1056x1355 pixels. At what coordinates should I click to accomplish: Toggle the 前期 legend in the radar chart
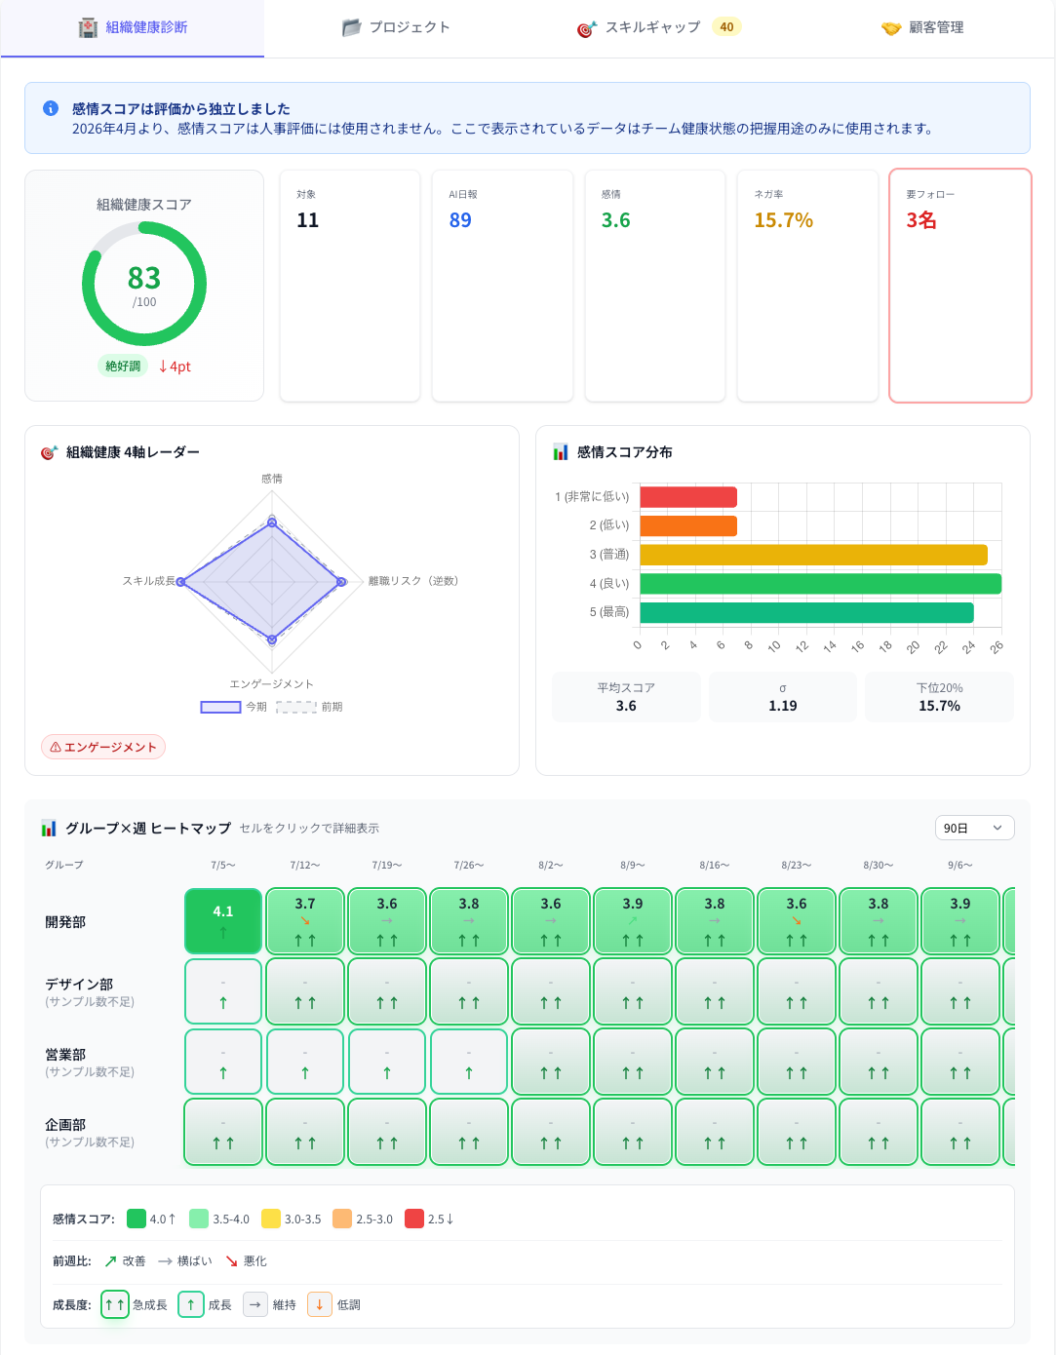309,707
